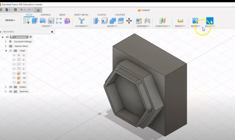Open the DESIGN workspace dropdown
Viewport: 235px width, 140px height.
10,20
